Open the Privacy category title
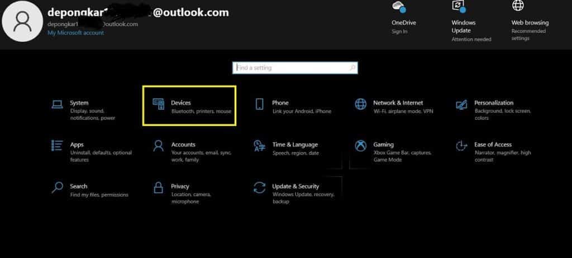 point(180,186)
